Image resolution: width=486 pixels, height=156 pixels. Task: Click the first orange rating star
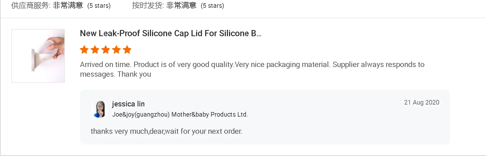(x=84, y=50)
